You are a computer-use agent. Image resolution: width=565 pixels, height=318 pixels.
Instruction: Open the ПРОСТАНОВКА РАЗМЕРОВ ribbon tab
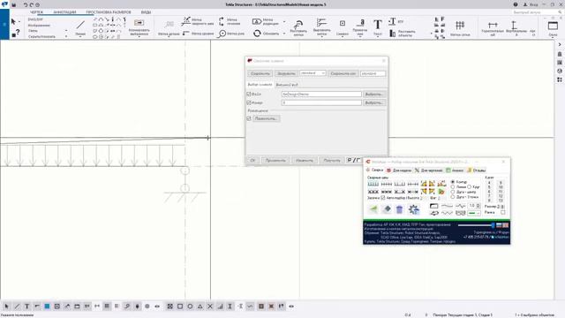pos(109,12)
